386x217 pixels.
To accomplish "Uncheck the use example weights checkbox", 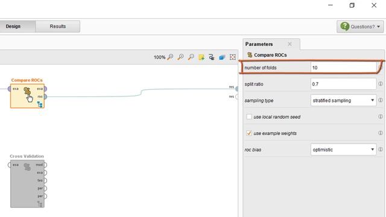I will point(249,133).
